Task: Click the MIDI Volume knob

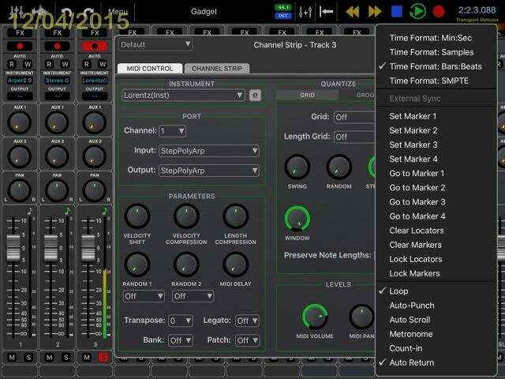Action: click(x=315, y=316)
